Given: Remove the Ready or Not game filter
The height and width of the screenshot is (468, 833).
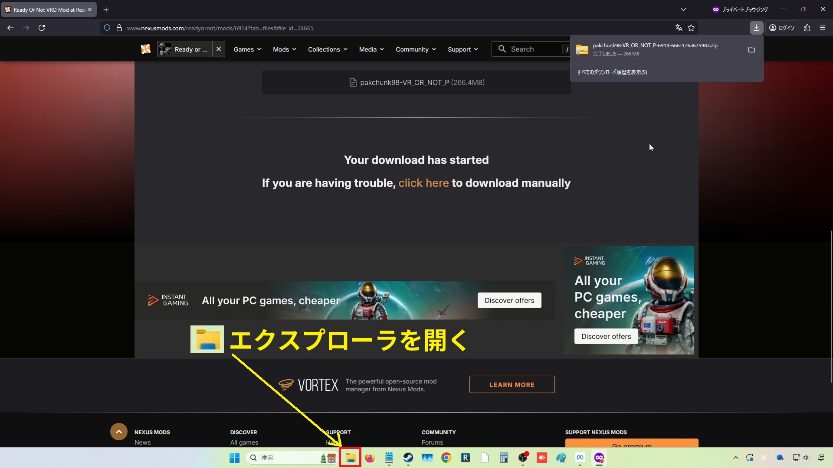Looking at the screenshot, I should (219, 49).
